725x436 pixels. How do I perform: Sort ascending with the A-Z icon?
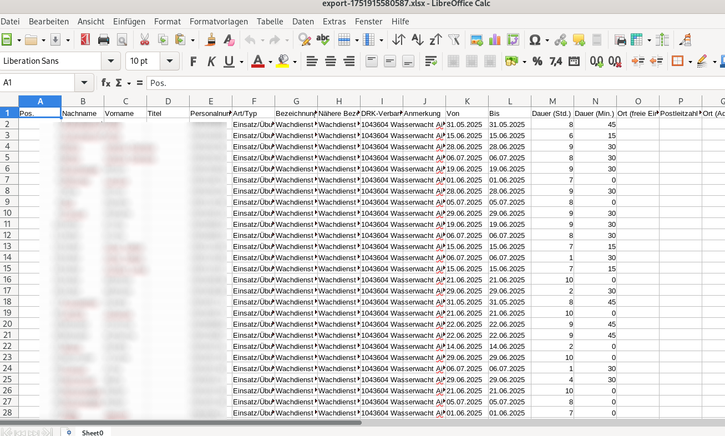click(x=417, y=40)
